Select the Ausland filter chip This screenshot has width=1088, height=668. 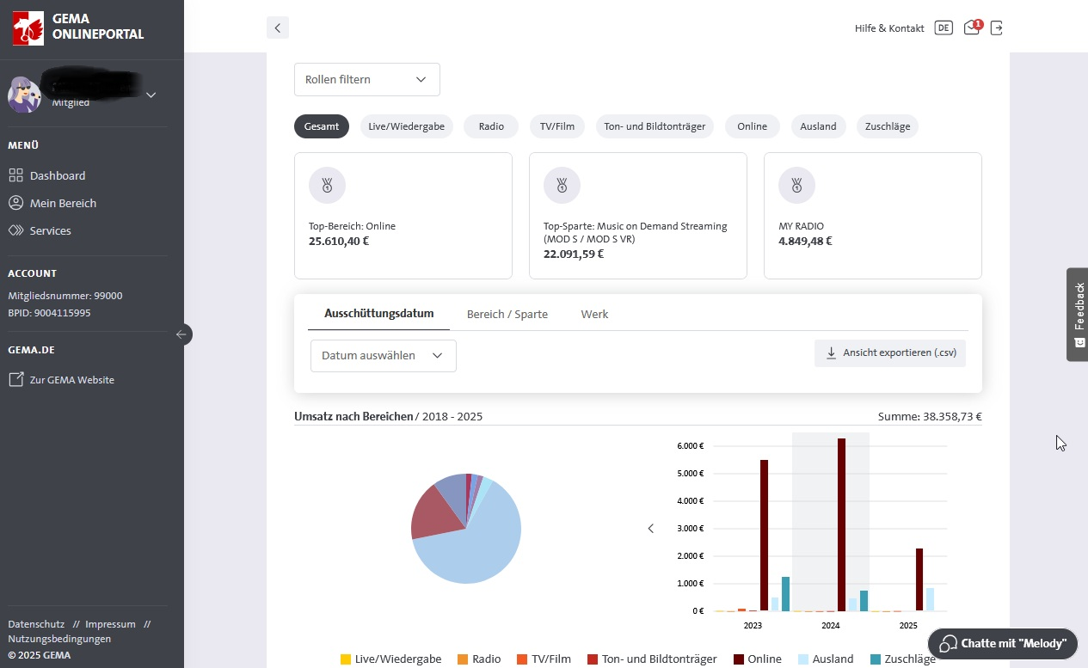click(818, 126)
